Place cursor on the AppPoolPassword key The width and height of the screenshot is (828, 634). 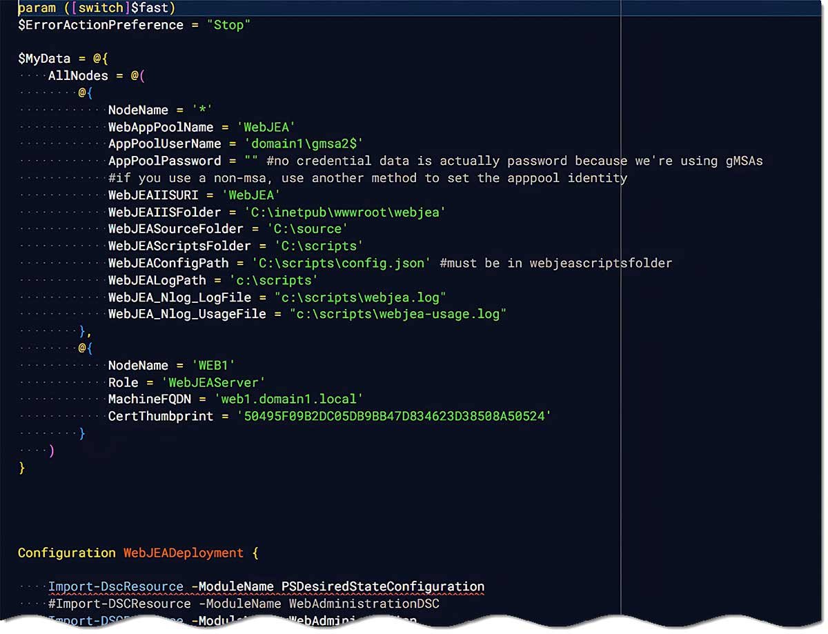tap(164, 161)
